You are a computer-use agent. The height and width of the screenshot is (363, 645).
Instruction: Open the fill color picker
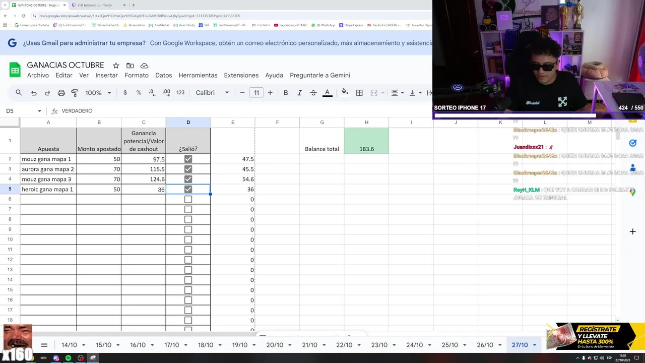click(345, 93)
